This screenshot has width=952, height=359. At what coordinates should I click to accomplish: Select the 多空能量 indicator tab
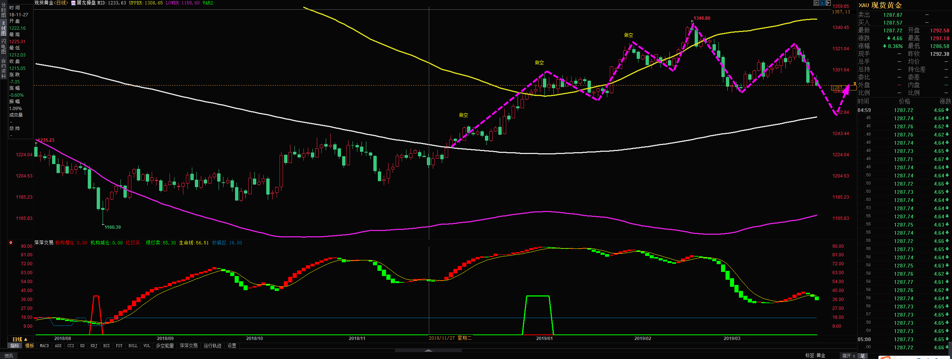point(165,346)
